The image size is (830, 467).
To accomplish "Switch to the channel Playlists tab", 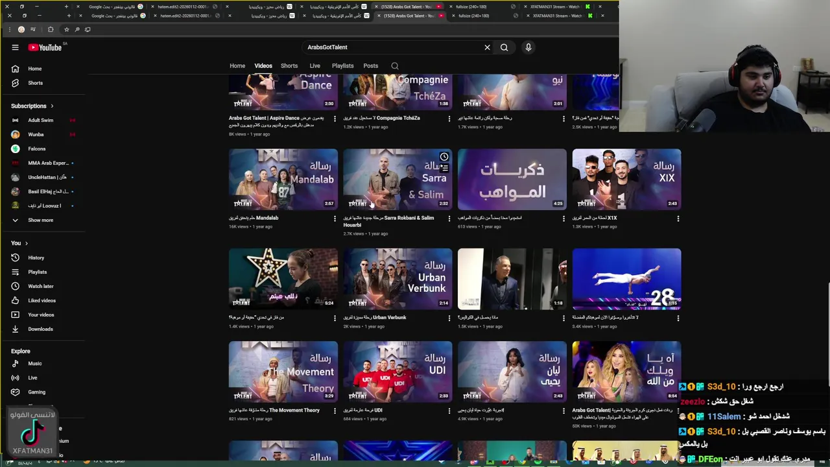I will 342,66.
